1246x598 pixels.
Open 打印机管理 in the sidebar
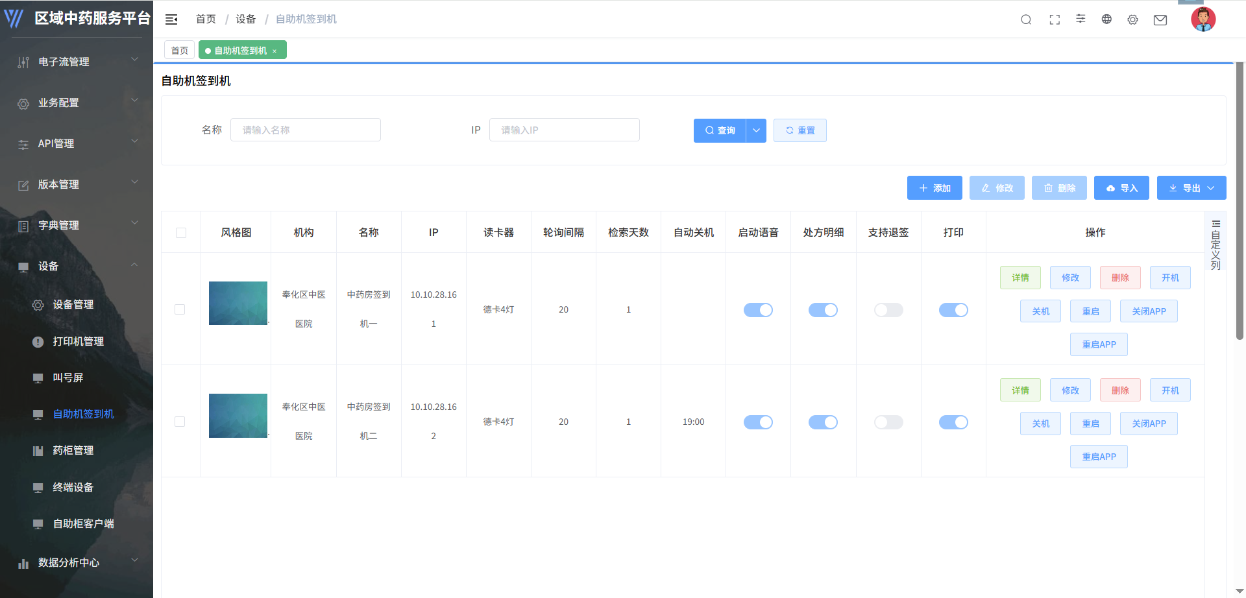pos(78,342)
